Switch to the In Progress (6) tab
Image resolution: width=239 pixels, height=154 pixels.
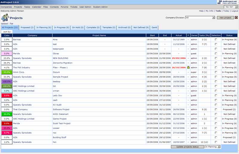click(x=62, y=27)
